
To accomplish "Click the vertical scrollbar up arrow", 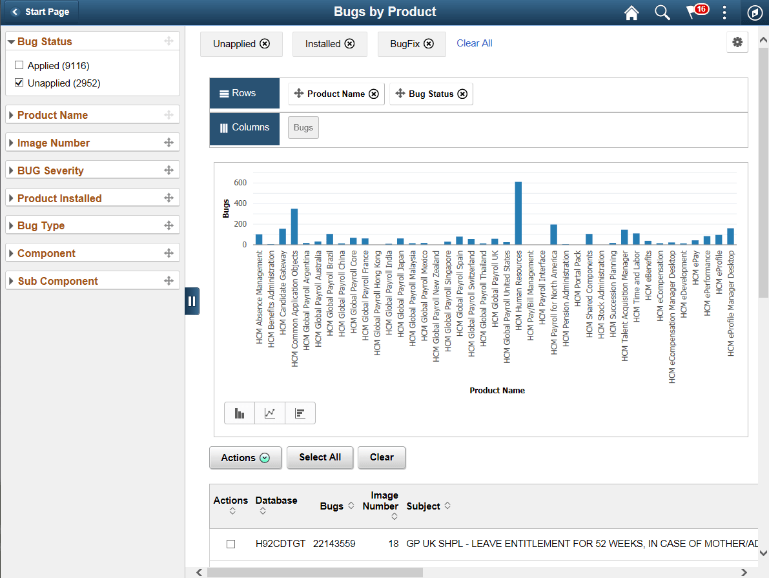I will (x=763, y=40).
